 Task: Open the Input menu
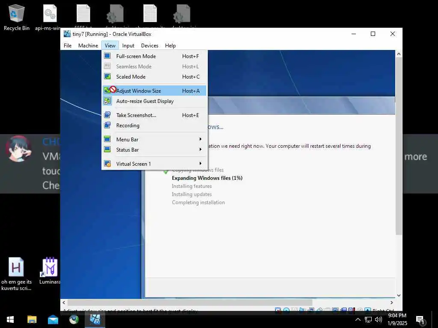128,45
